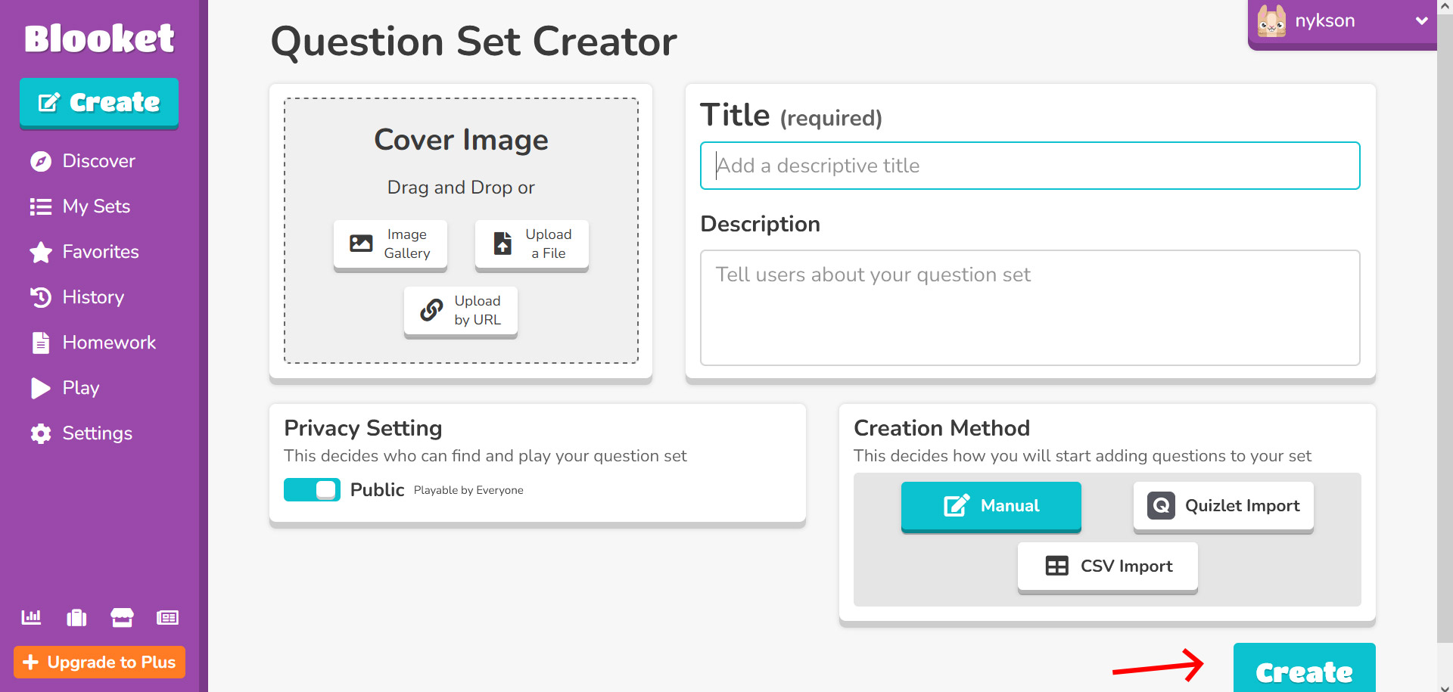This screenshot has width=1453, height=692.
Task: Open Settings from sidebar
Action: point(81,433)
